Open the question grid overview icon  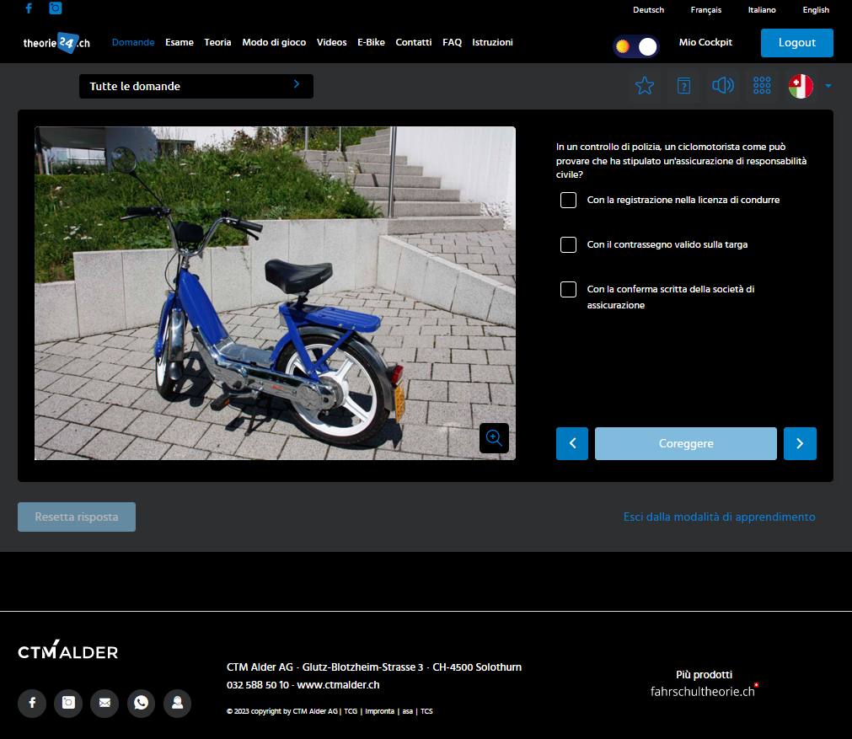pyautogui.click(x=762, y=86)
